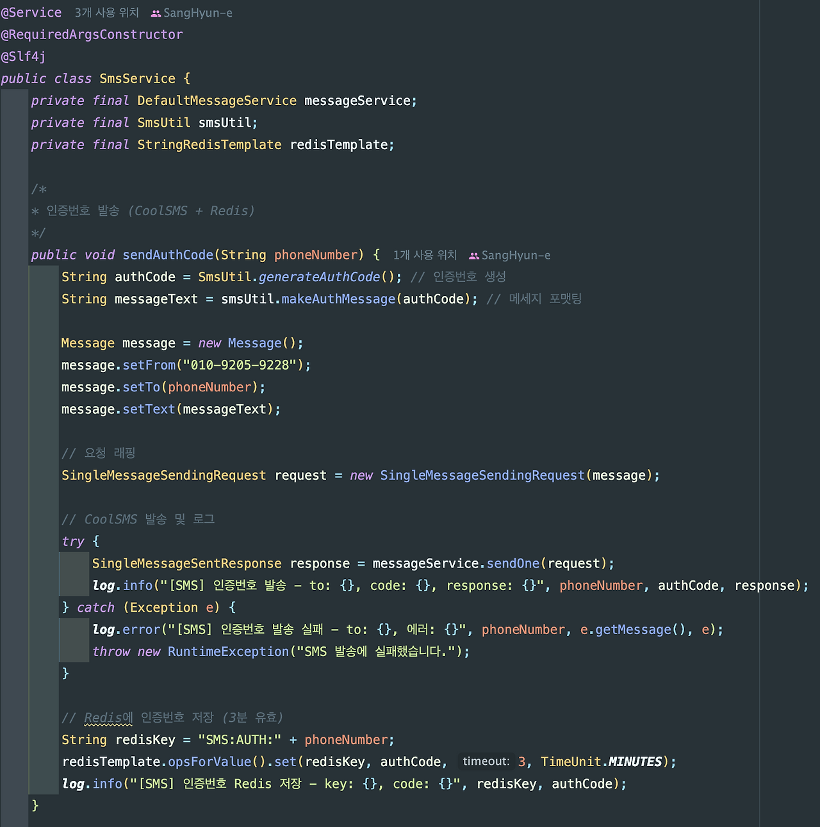The width and height of the screenshot is (820, 827).
Task: Click the "messageText" variable declaration
Action: pos(156,299)
